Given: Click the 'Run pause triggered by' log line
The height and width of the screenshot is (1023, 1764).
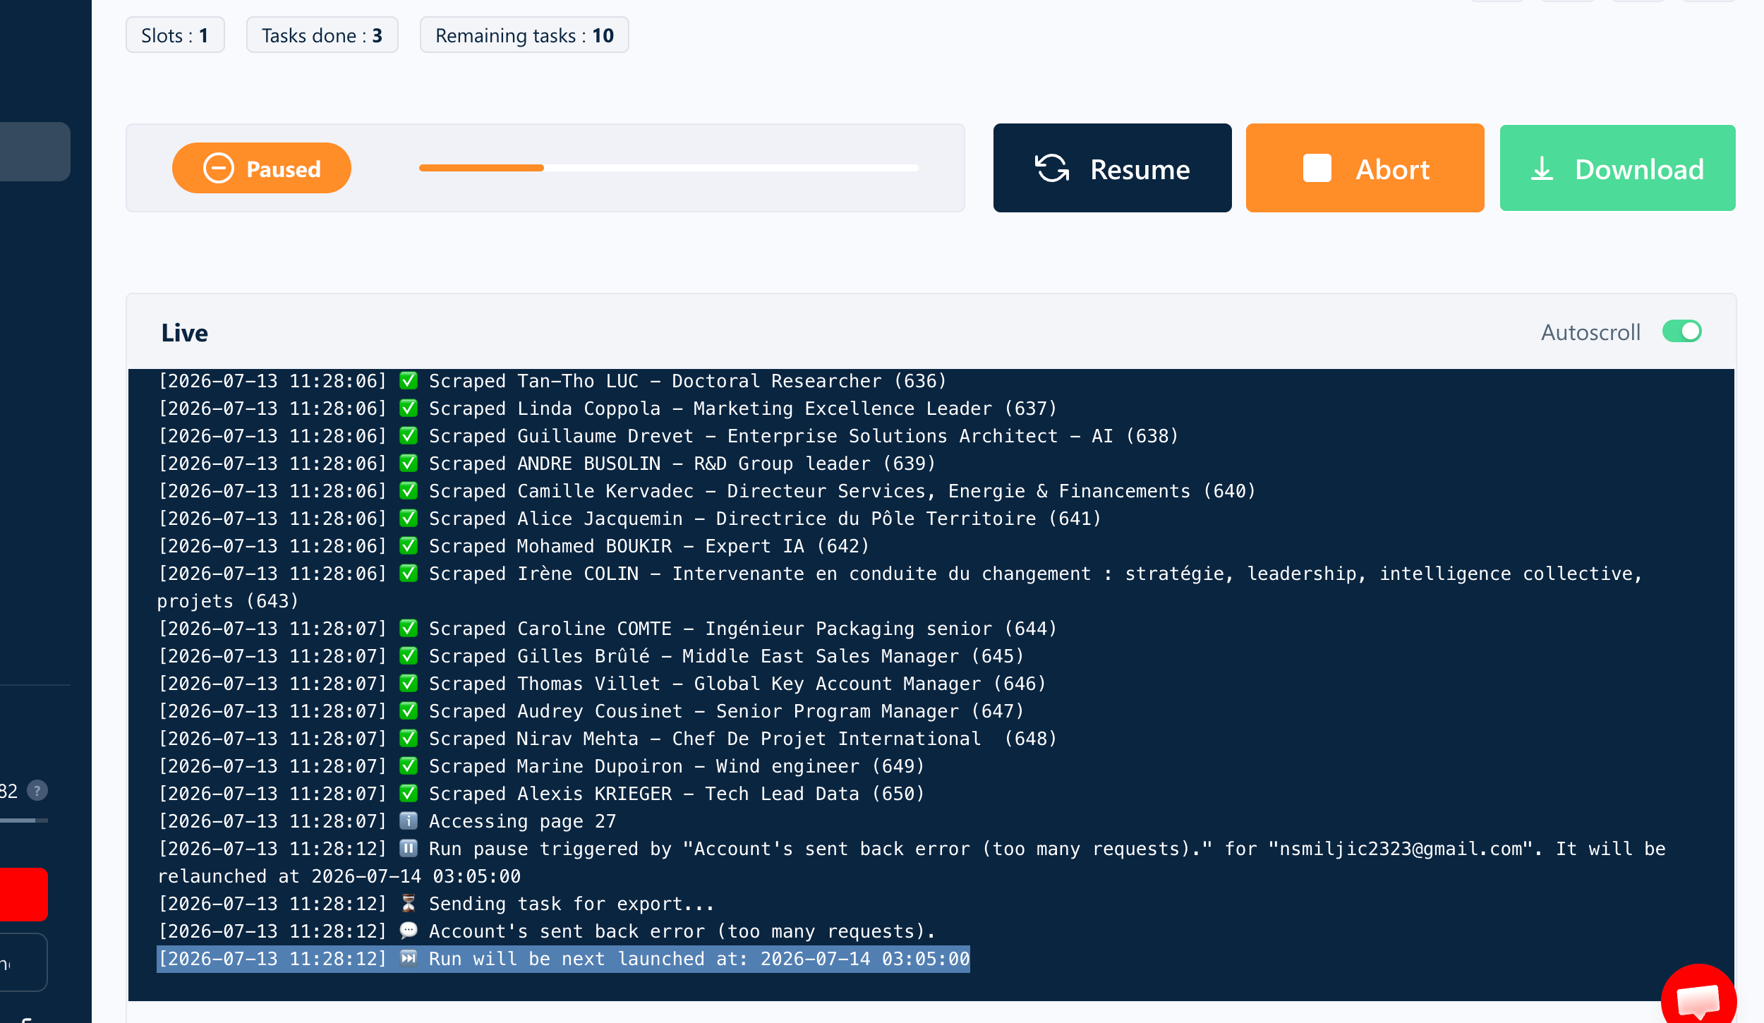Looking at the screenshot, I should 911,862.
